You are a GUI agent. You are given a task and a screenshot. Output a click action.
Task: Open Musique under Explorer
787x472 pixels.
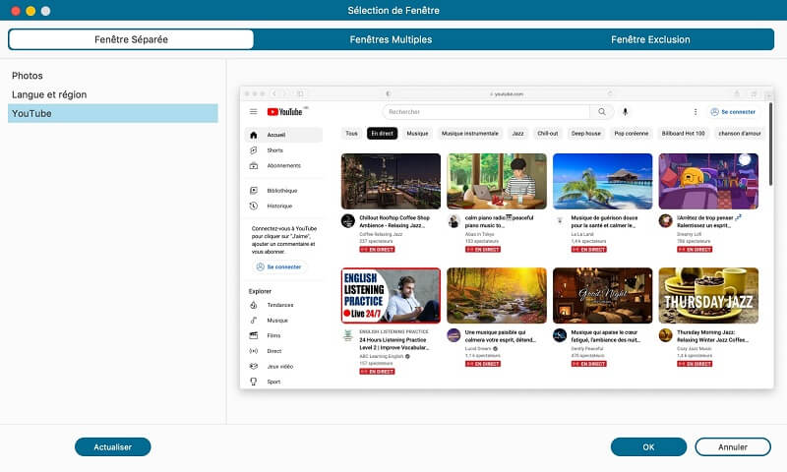(283, 321)
